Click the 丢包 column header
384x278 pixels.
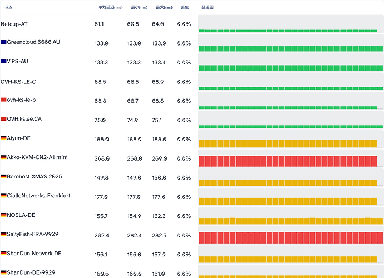tap(185, 7)
